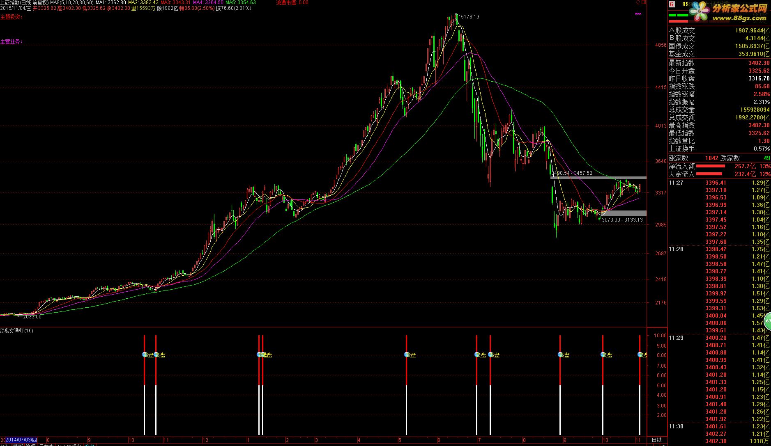
Task: Click the tick price 3399.97
Action: pos(716,293)
